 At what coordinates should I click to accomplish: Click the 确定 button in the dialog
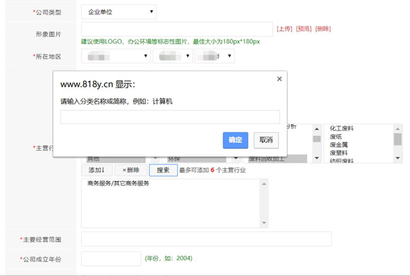(235, 140)
